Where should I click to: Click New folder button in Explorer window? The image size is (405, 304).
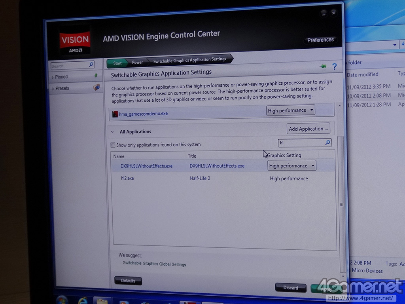point(354,63)
